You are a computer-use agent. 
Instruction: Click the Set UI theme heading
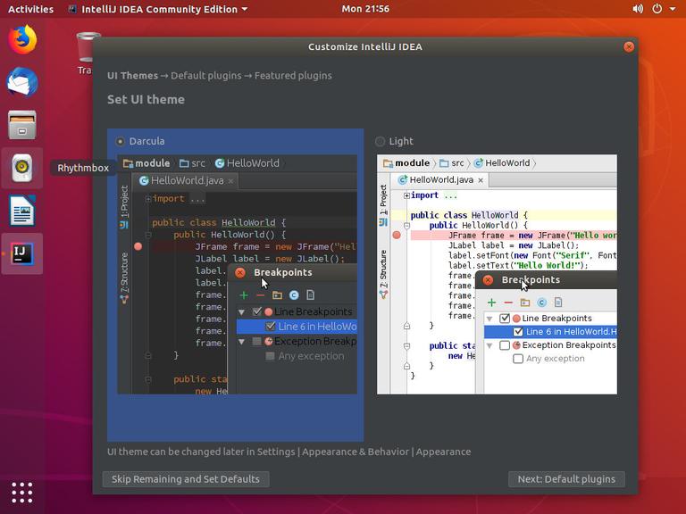[146, 100]
